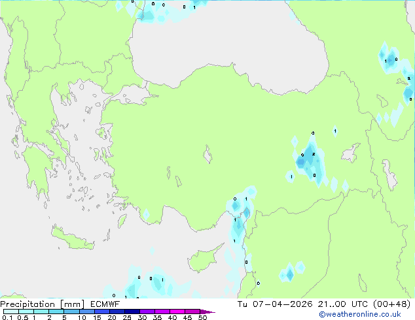Click the island of Cyprus on map

point(204,259)
